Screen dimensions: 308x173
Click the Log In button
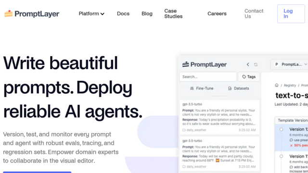[291, 14]
